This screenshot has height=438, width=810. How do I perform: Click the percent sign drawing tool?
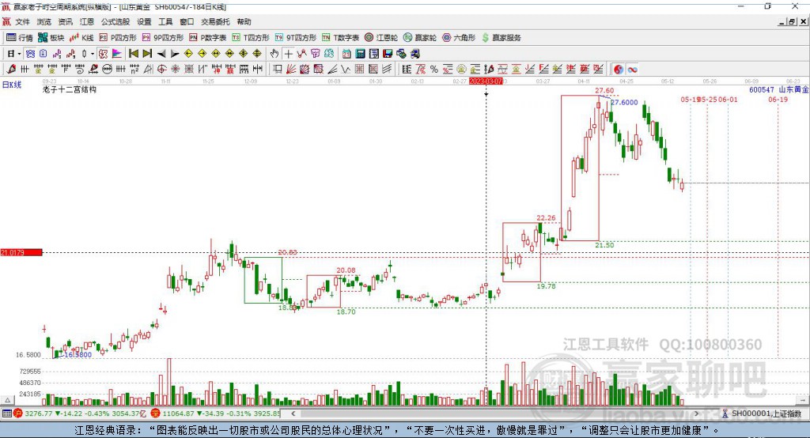[x=434, y=70]
